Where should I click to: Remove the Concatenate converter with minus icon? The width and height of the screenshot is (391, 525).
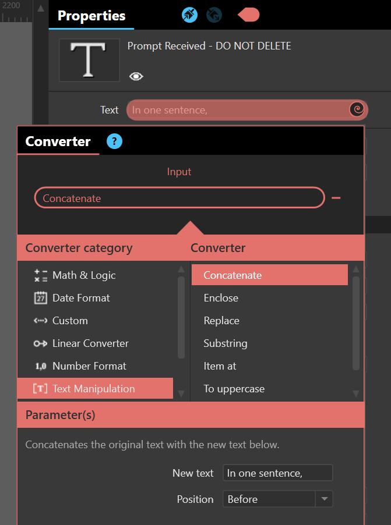[336, 198]
